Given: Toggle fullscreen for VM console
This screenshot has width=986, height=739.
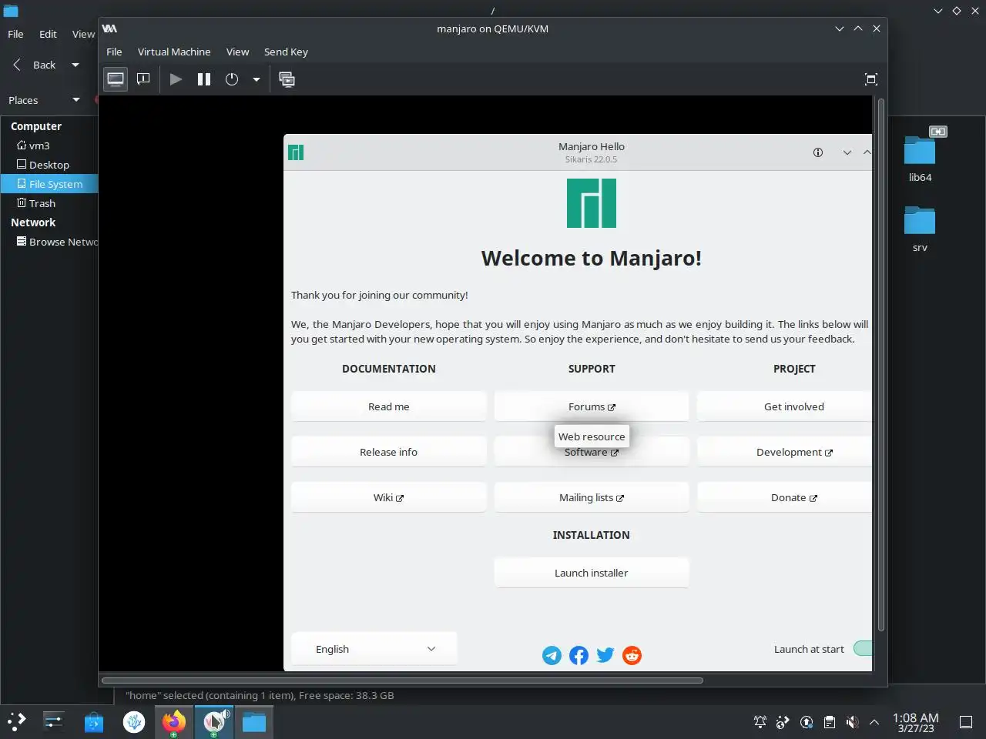Looking at the screenshot, I should coord(871,79).
